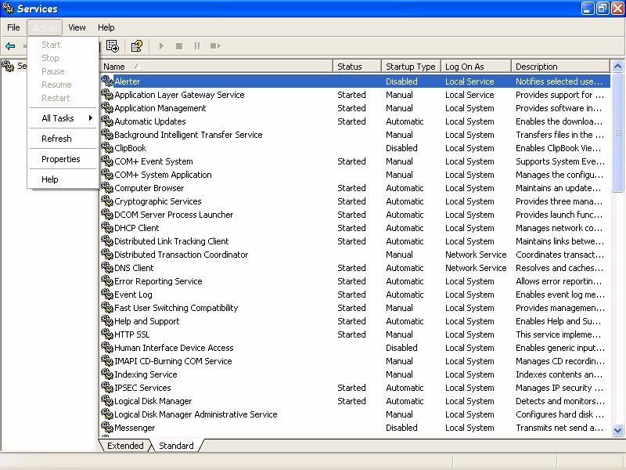
Task: Expand the All Tasks submenu
Action: point(63,118)
